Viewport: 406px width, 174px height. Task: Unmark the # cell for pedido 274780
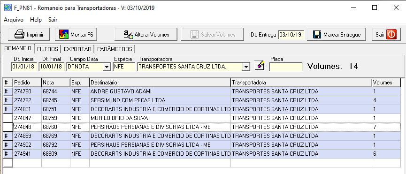tap(8, 91)
